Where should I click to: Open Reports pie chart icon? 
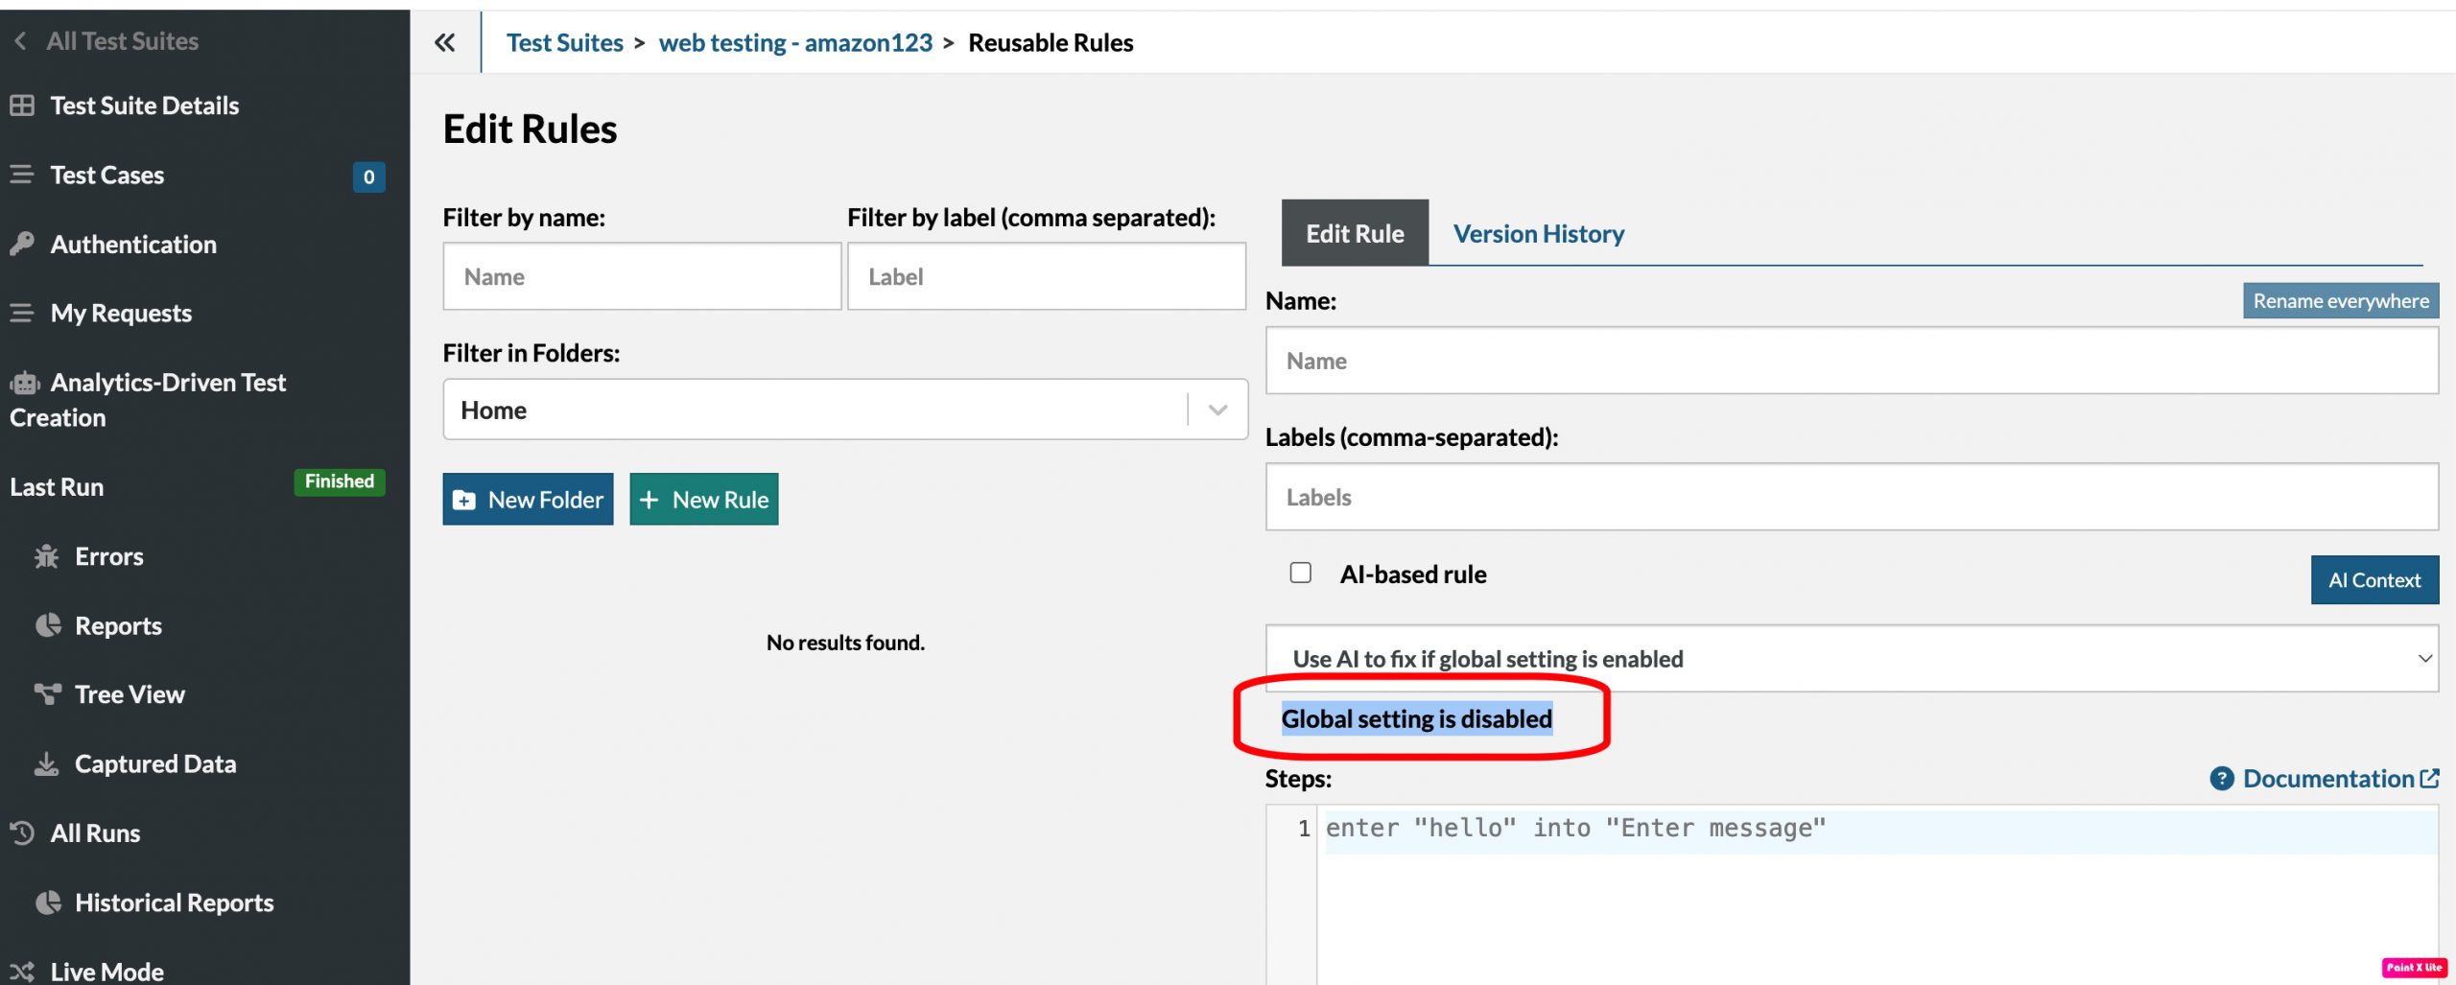[x=48, y=625]
